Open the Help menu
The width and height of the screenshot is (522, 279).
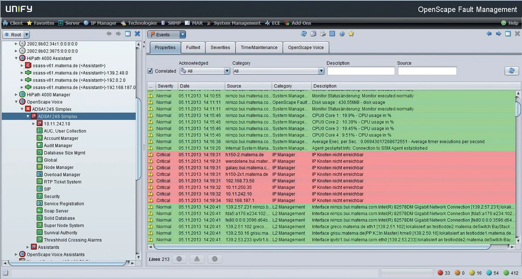click(510, 23)
